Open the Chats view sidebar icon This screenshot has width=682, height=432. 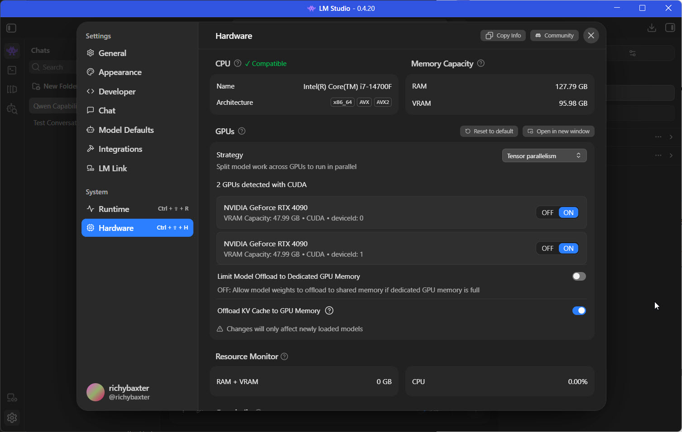pyautogui.click(x=12, y=51)
